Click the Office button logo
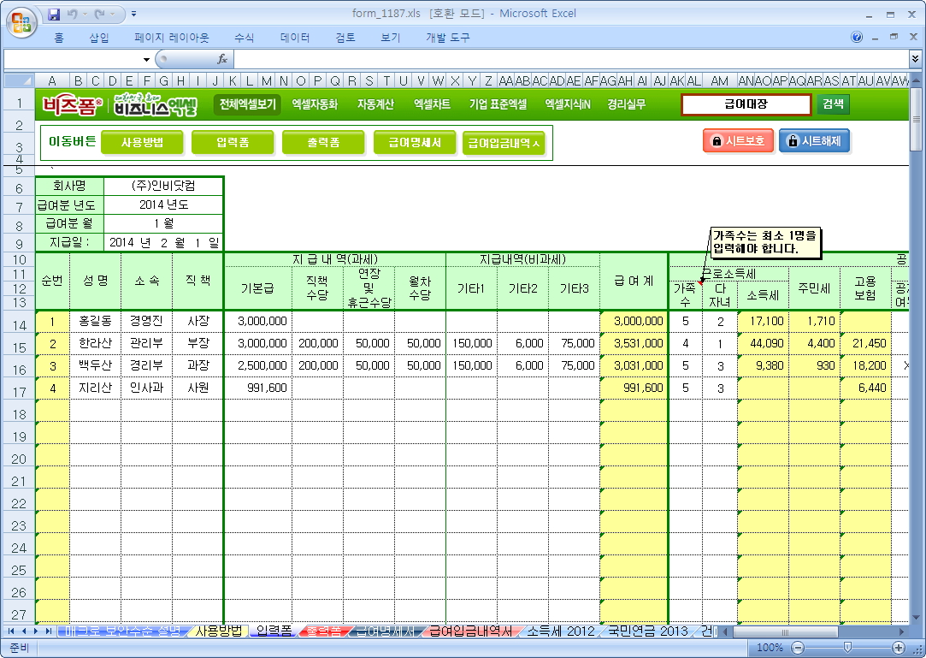Screen dimensions: 926x658 pos(21,20)
